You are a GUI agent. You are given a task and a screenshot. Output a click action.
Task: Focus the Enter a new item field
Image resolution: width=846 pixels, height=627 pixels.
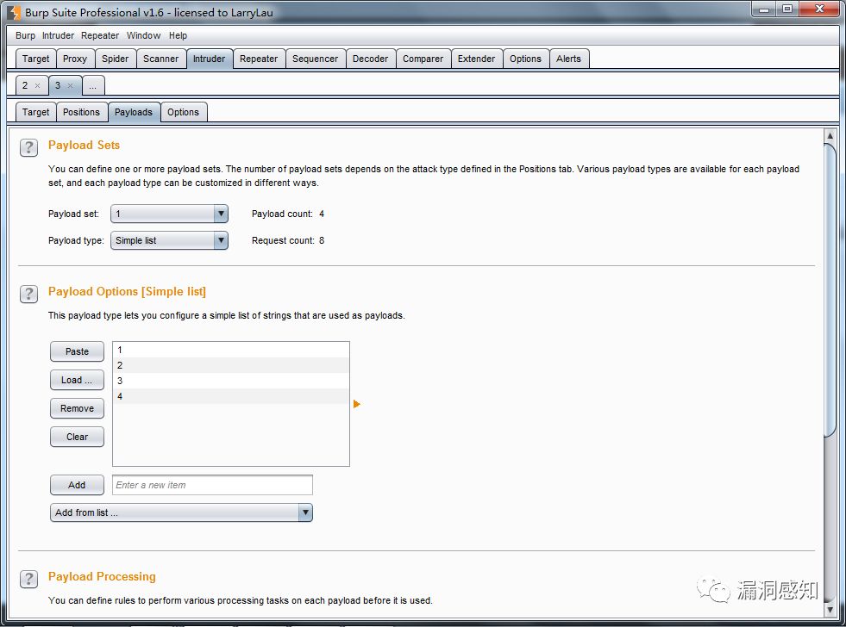(213, 485)
